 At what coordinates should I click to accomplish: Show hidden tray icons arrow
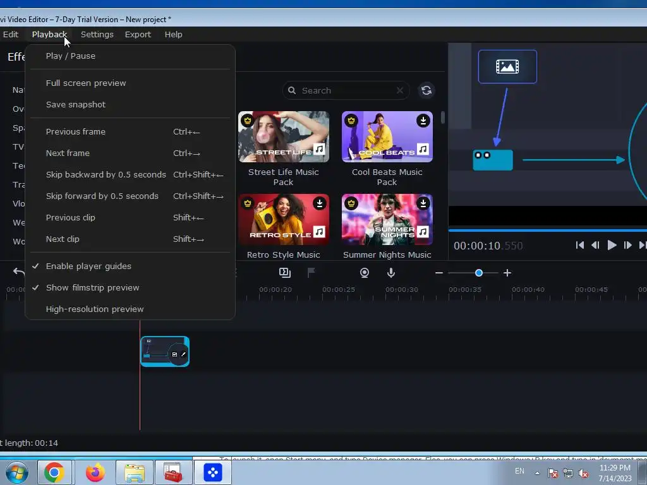coord(537,473)
